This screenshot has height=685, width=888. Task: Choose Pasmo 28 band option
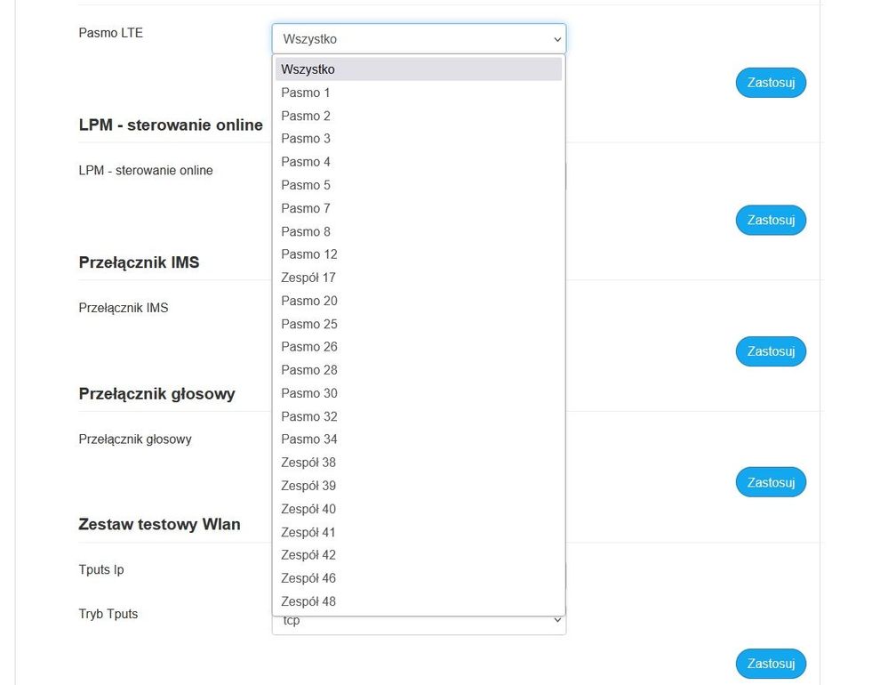coord(309,370)
